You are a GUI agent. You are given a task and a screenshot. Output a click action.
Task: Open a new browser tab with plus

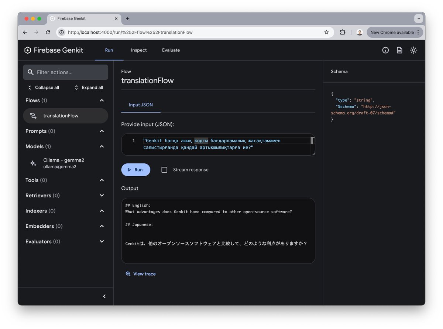128,18
